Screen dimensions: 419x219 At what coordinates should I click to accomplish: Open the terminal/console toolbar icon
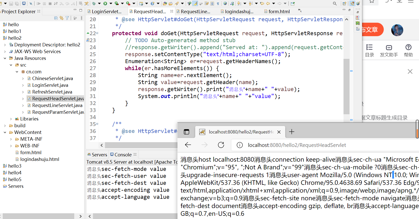click(x=24, y=3)
